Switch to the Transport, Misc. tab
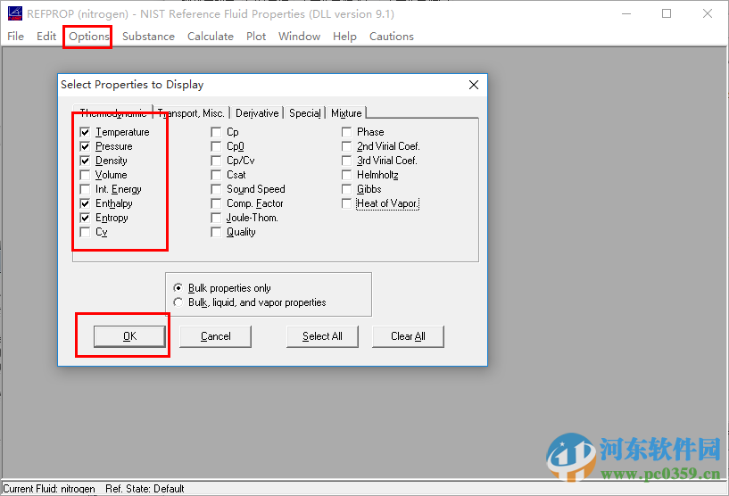Screen dimensions: 729x496 (191, 113)
